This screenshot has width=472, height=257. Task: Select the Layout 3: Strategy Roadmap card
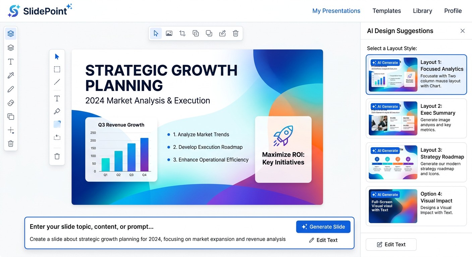coord(416,162)
